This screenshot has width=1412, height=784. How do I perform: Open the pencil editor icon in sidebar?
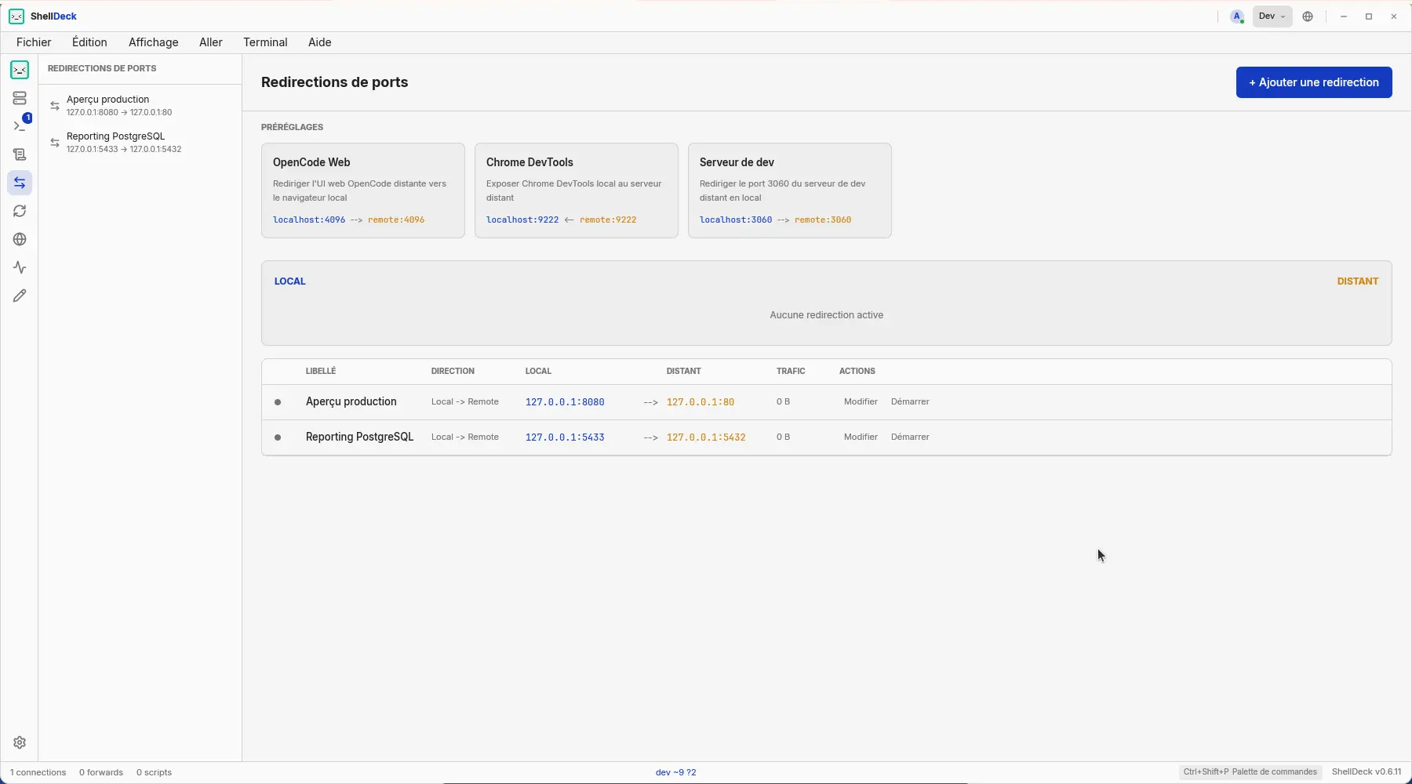[x=20, y=296]
